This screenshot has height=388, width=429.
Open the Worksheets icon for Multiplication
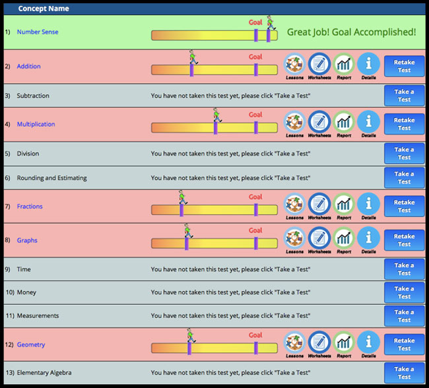coord(319,122)
